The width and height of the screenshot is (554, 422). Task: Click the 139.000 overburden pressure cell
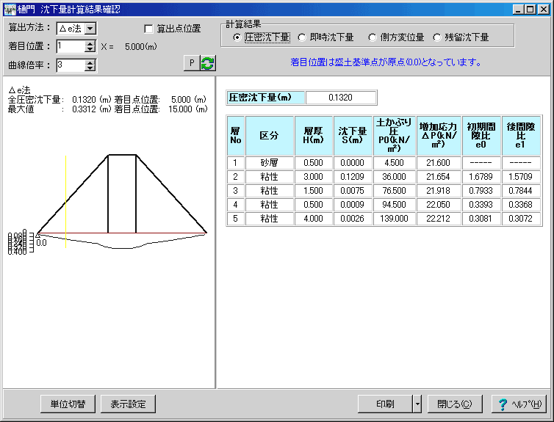pyautogui.click(x=395, y=219)
